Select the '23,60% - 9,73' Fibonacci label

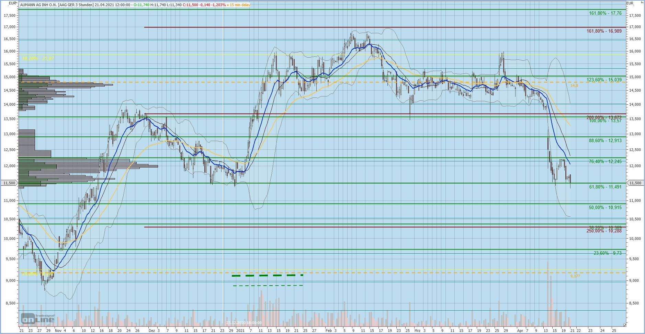[608, 253]
